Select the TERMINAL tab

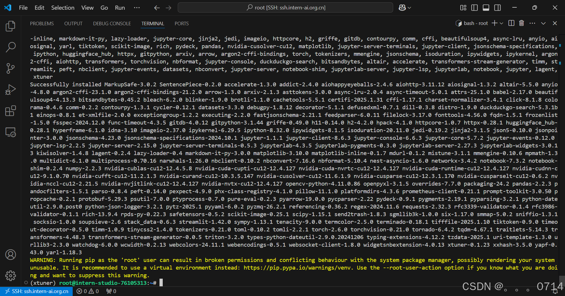[x=153, y=23]
